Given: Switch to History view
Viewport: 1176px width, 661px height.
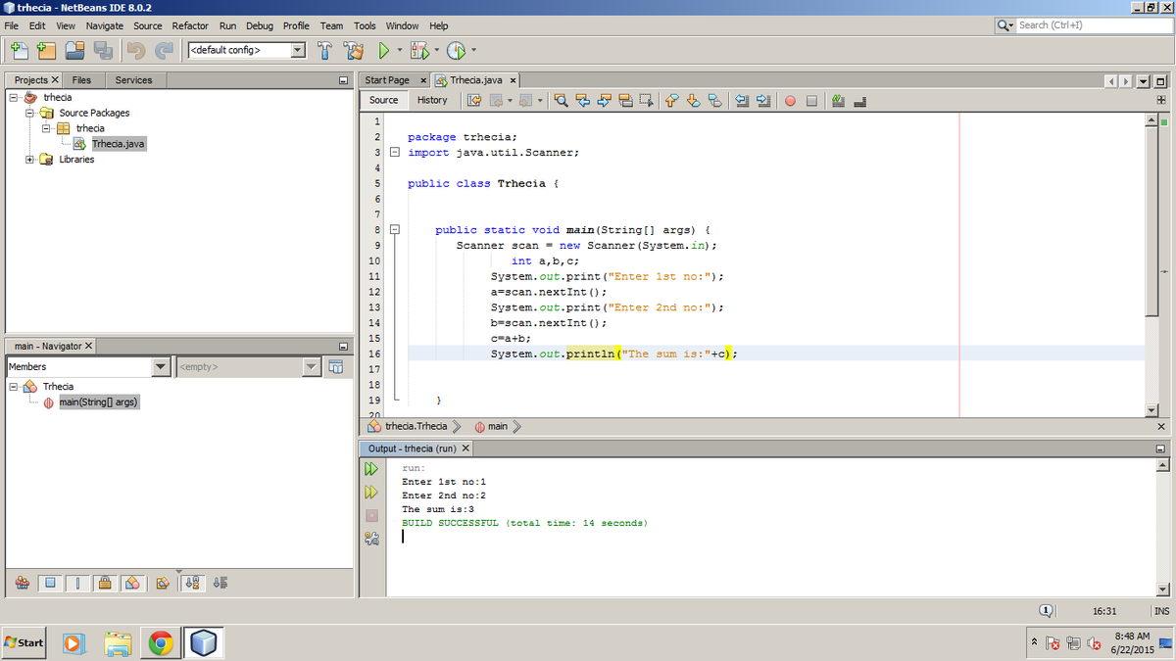Looking at the screenshot, I should tap(432, 100).
